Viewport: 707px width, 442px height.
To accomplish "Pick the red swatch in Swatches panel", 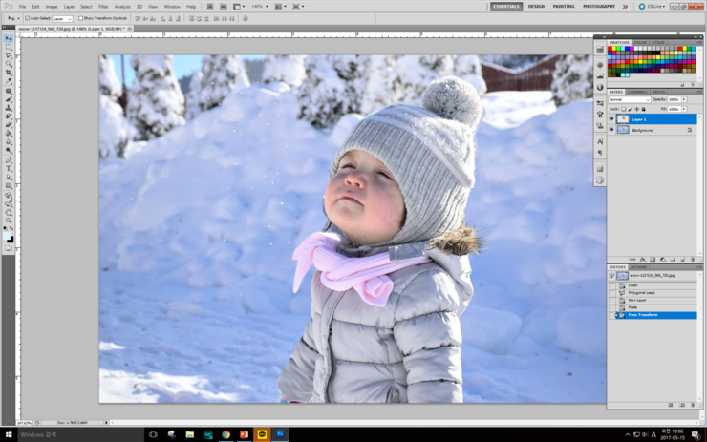I will click(611, 49).
